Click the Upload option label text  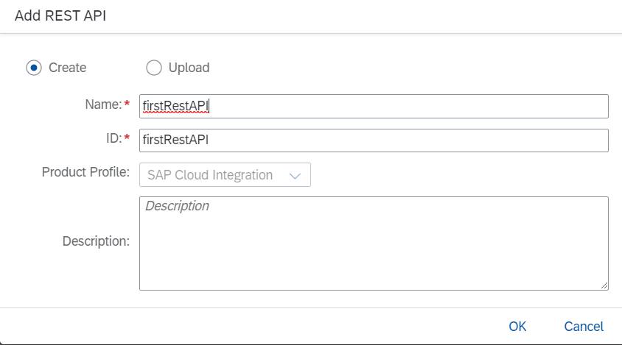[189, 68]
